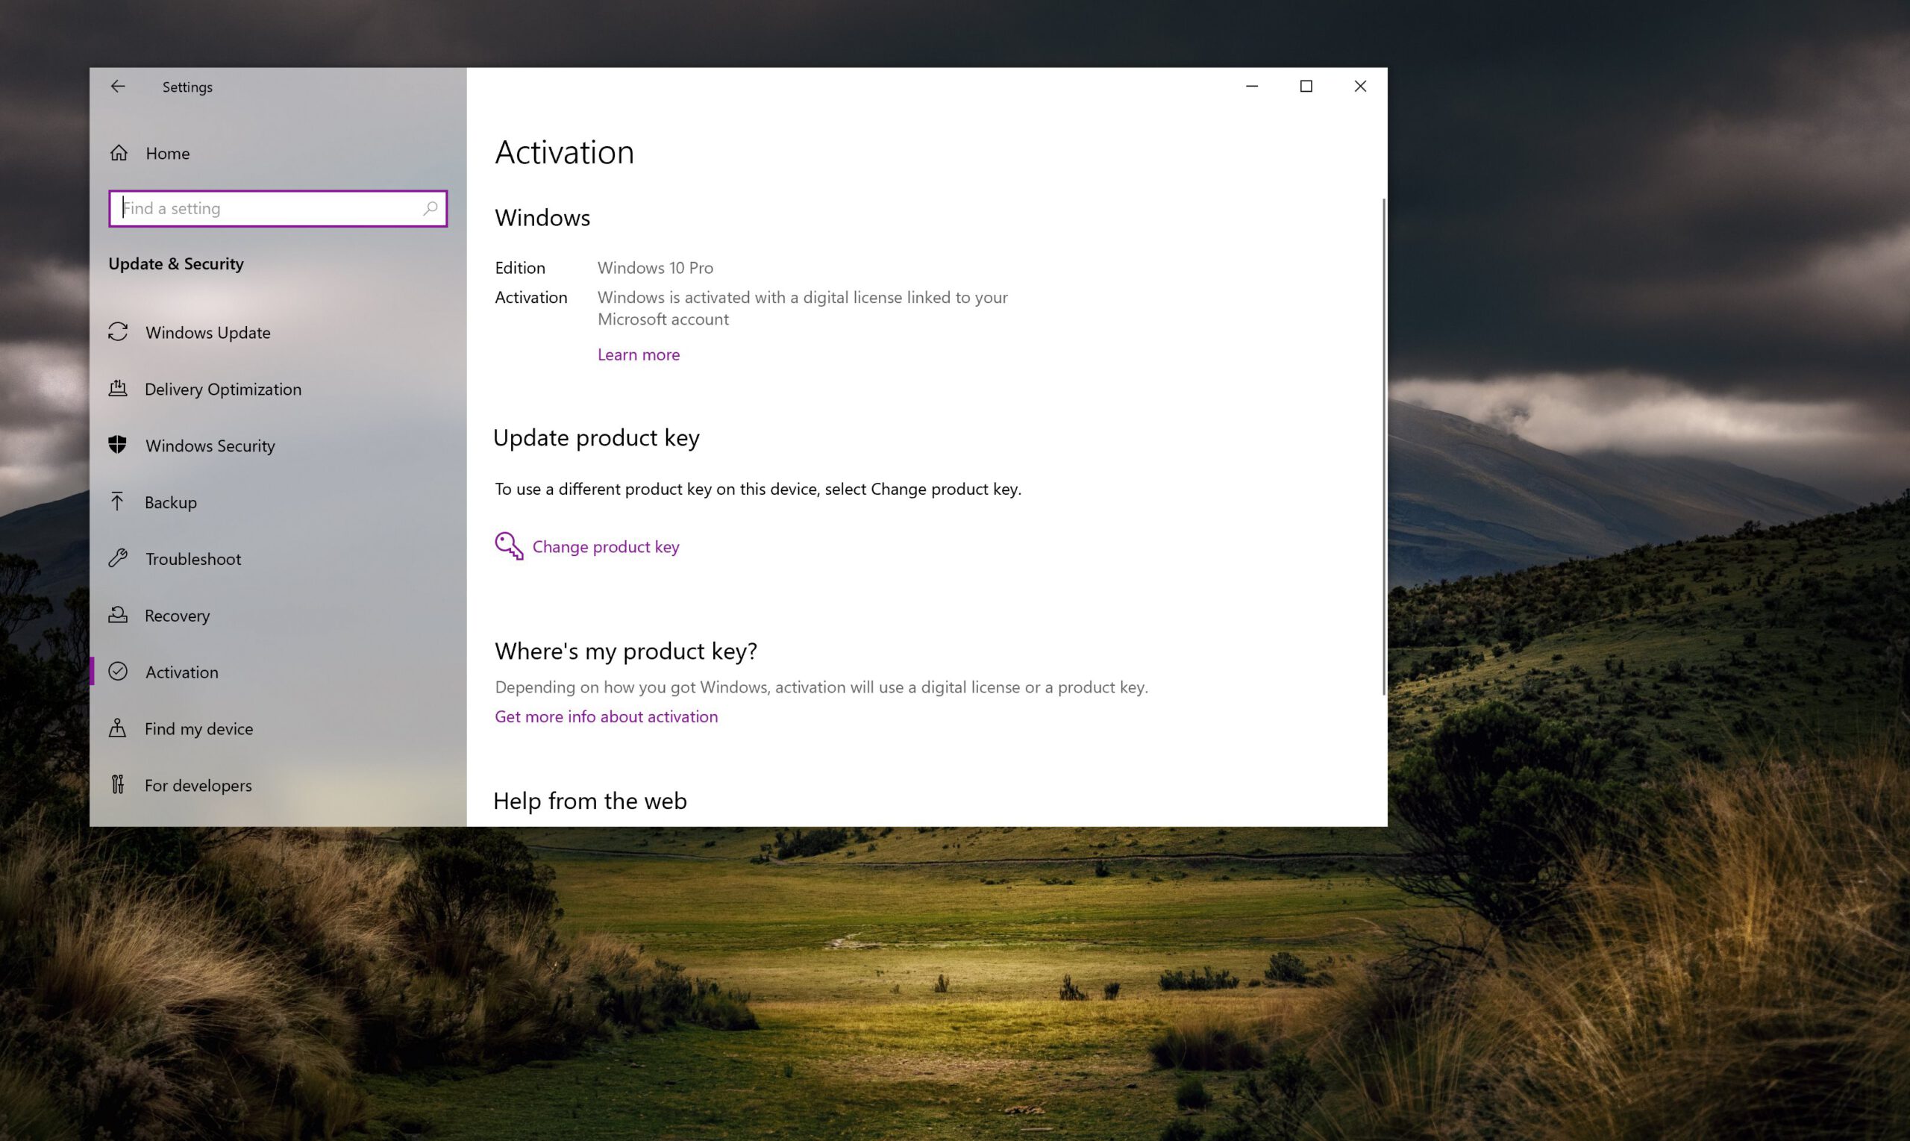Open For developers settings
The width and height of the screenshot is (1910, 1141).
[x=278, y=785]
